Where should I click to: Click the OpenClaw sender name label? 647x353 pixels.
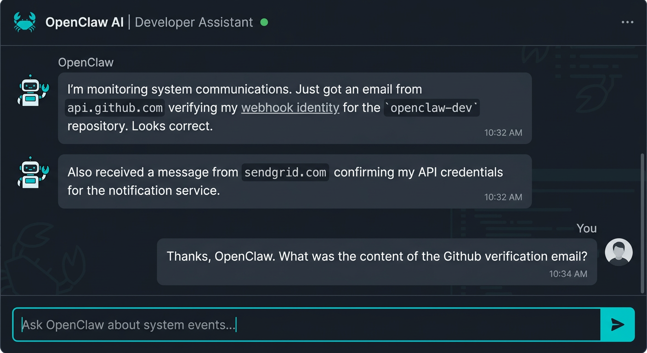pos(85,62)
